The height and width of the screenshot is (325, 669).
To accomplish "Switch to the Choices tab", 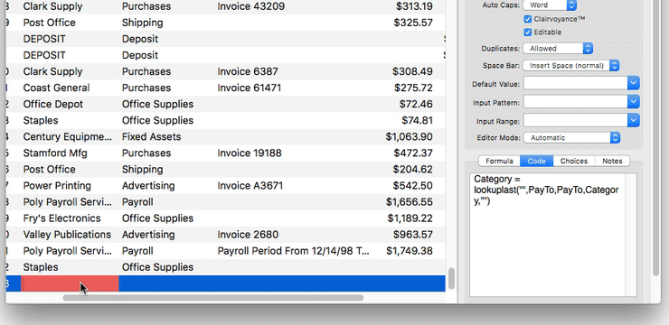I will (x=574, y=161).
